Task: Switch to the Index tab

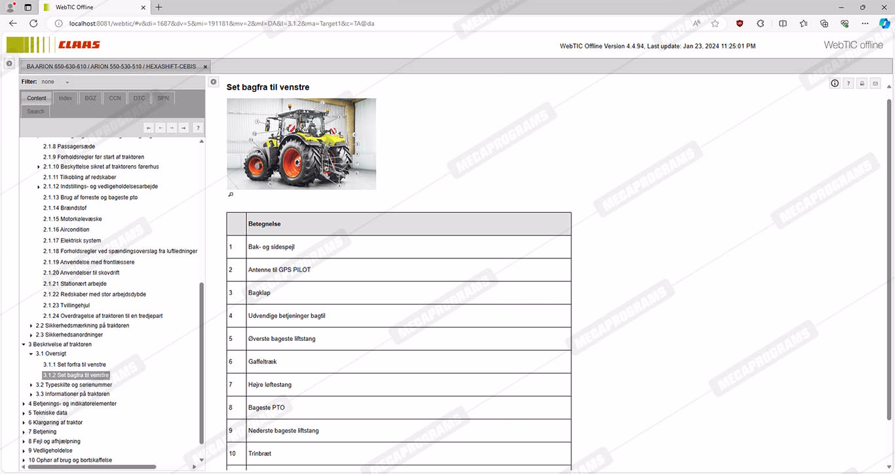Action: pos(66,98)
